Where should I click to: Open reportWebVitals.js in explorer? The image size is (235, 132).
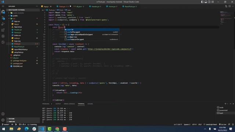21,49
